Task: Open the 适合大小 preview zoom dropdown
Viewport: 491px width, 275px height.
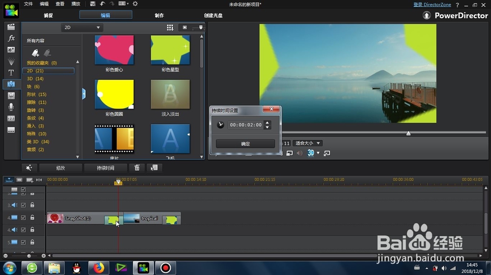Action: point(307,143)
